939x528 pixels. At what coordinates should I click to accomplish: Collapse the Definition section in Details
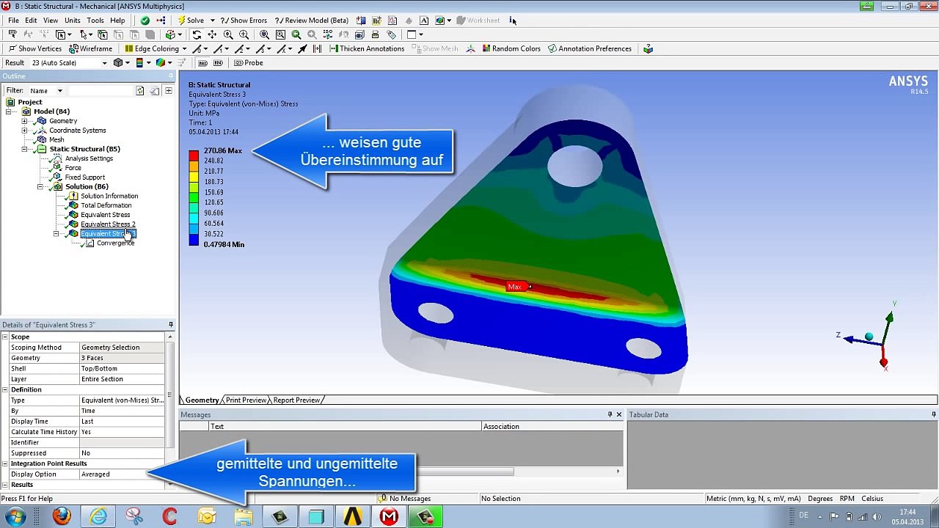5,389
